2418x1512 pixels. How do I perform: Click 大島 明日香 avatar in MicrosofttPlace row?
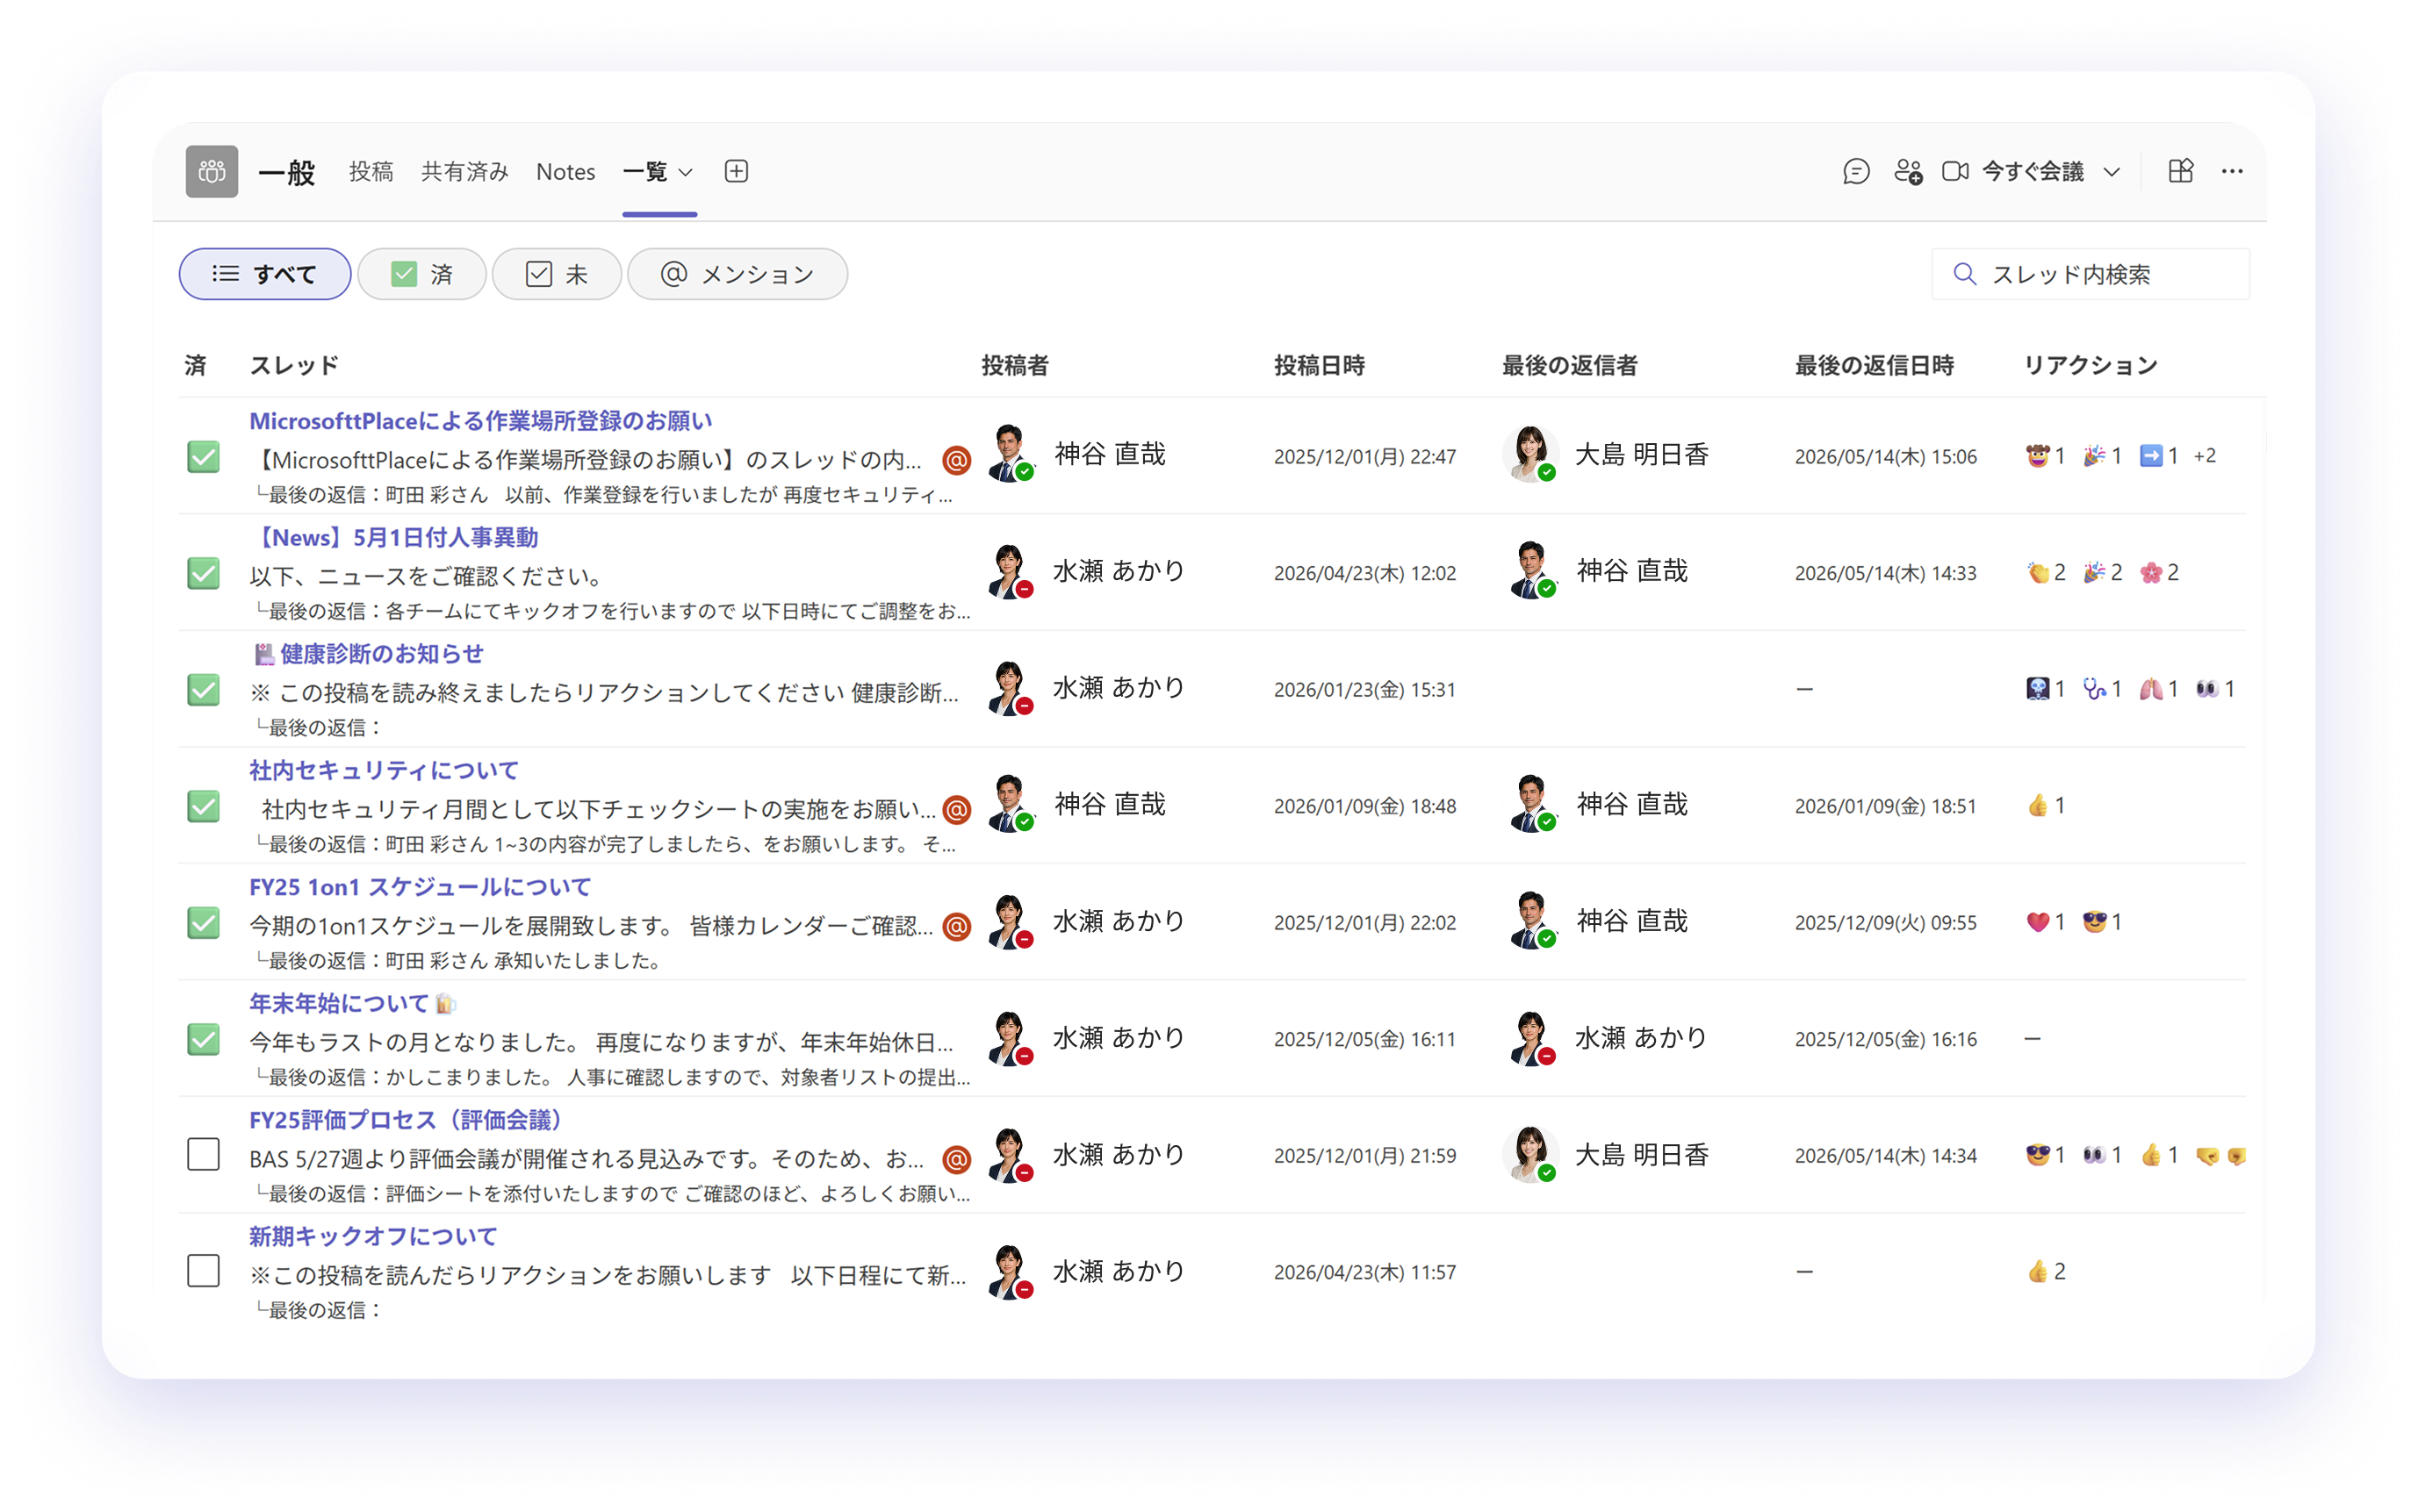1529,454
